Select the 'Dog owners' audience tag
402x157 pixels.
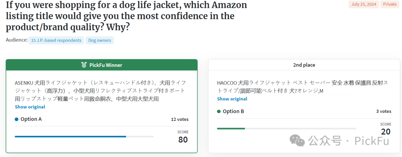[x=99, y=40]
